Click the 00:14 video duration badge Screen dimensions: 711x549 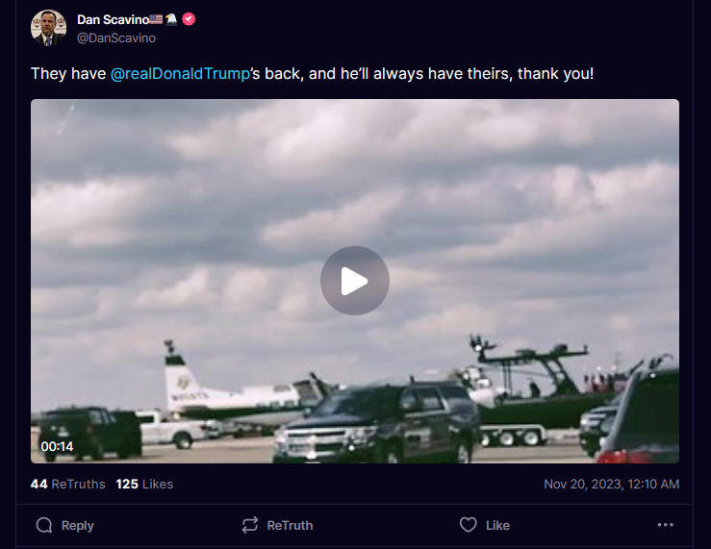click(57, 447)
